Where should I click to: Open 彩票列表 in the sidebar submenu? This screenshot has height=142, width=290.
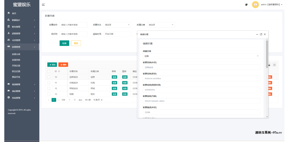[16, 60]
